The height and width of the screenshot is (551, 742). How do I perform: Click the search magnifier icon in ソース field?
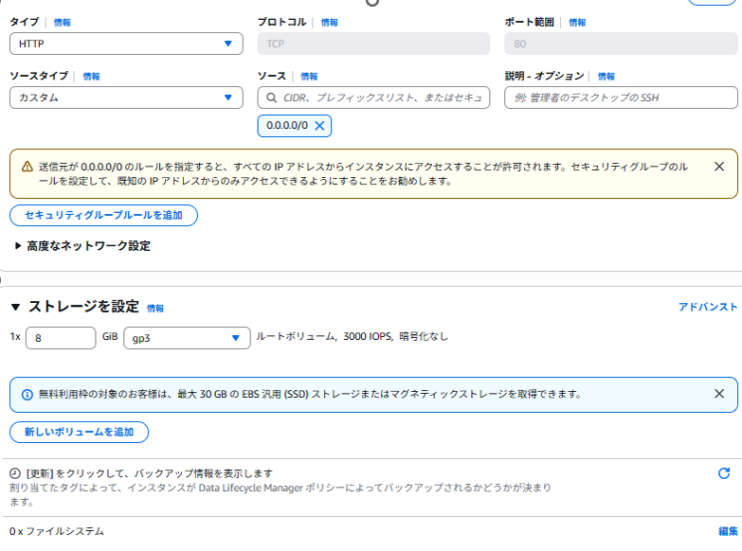pyautogui.click(x=272, y=98)
